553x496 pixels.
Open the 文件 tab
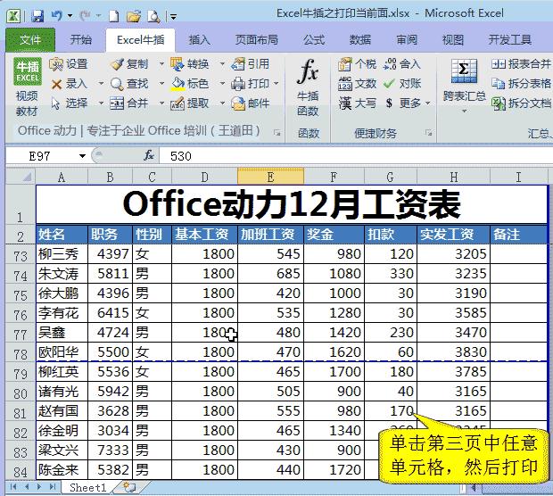(30, 40)
